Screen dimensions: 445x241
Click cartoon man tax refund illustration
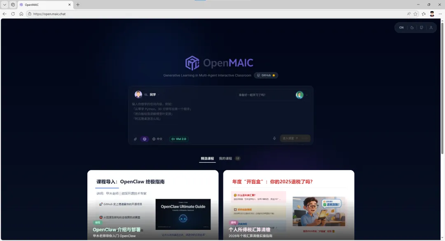[x=319, y=211]
